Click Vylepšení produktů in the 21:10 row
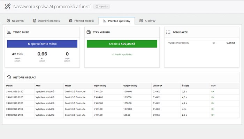Viewport: 244px width, 139px height. click(x=45, y=115)
